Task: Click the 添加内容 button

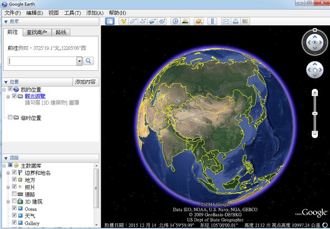Action: coord(85,82)
